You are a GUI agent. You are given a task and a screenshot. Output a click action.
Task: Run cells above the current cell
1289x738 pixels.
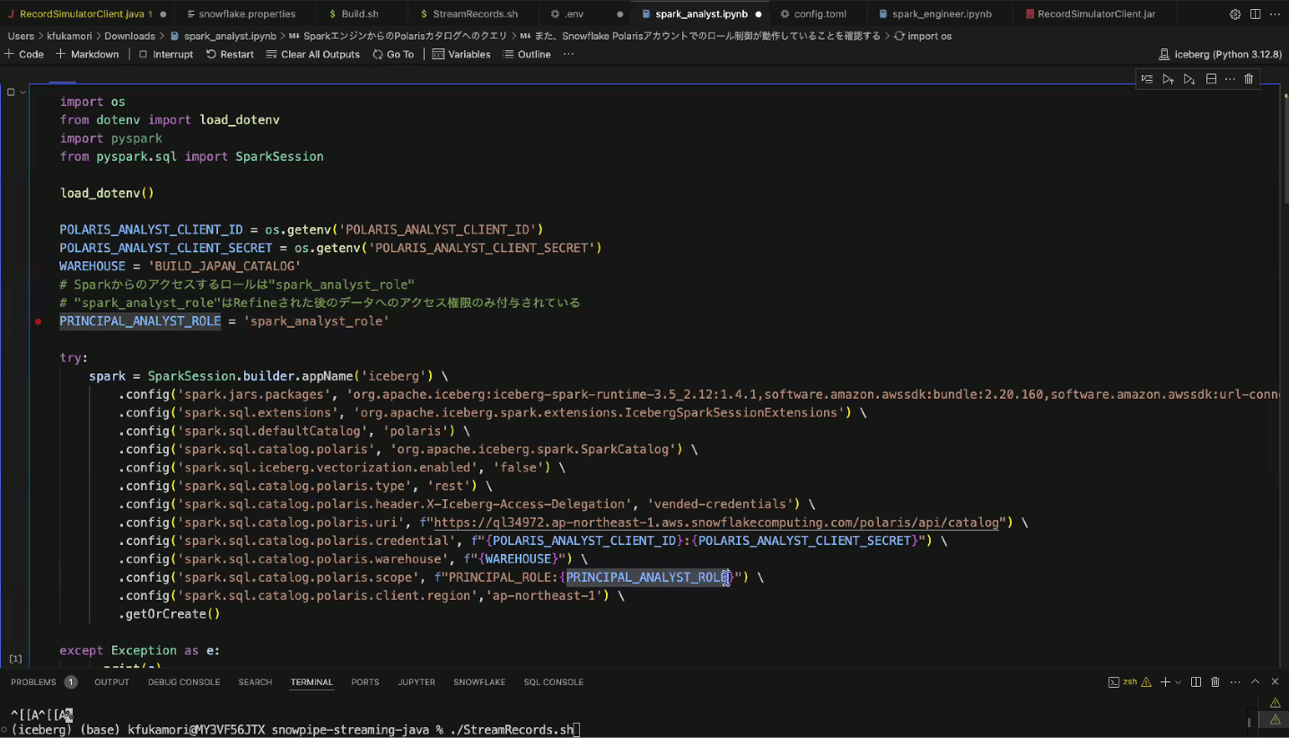point(1168,79)
